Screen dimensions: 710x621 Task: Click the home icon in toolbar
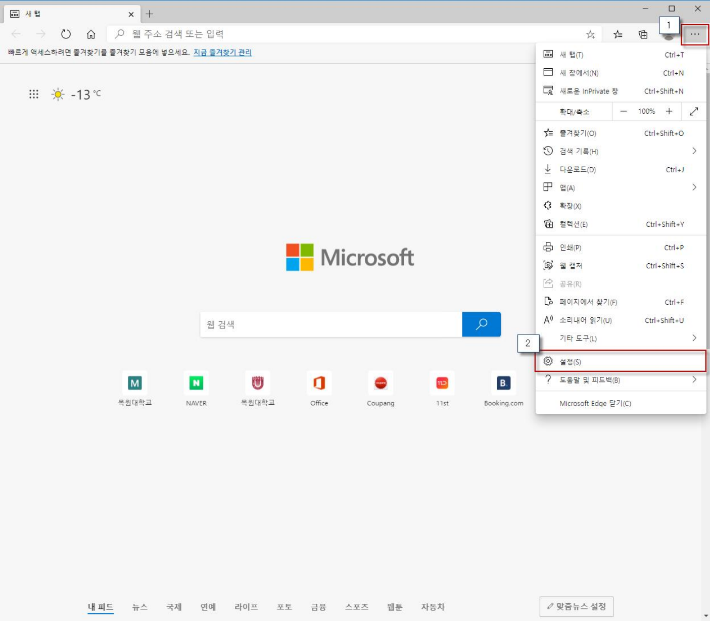pos(91,34)
